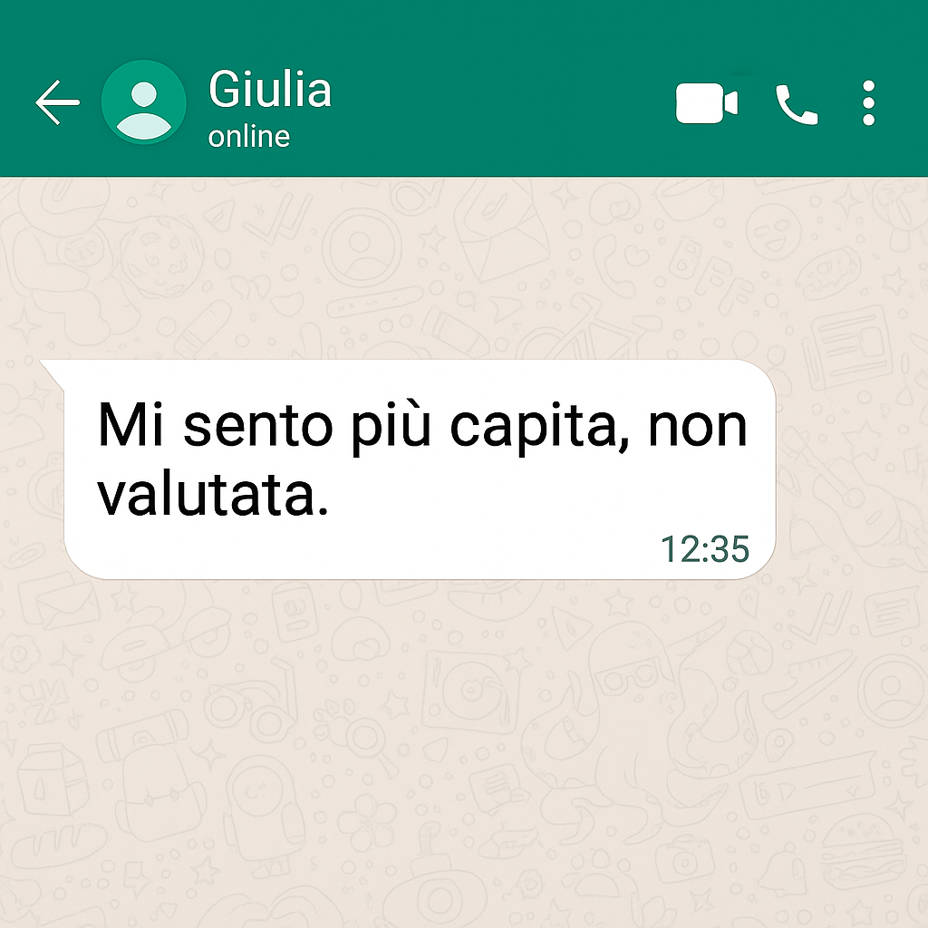This screenshot has height=928, width=928.
Task: Tap the message bubble's pointed tail corner
Action: tap(52, 371)
